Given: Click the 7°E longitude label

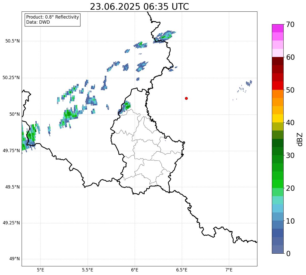Looking at the screenshot, I should (x=229, y=270).
